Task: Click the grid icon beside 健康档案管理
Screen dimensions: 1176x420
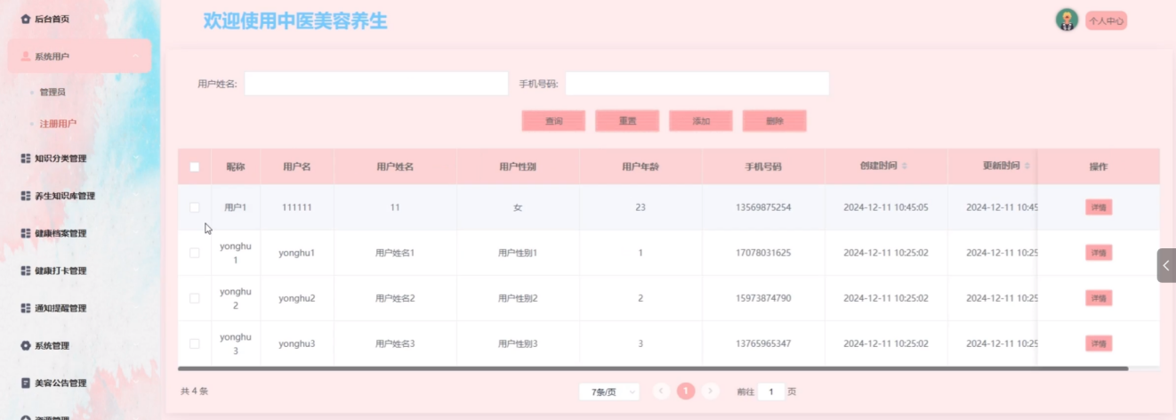Action: click(x=26, y=233)
